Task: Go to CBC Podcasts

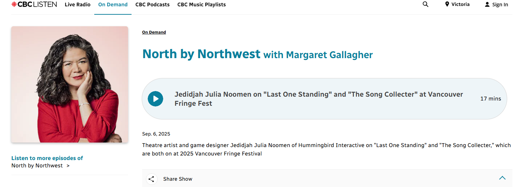Action: [x=152, y=5]
